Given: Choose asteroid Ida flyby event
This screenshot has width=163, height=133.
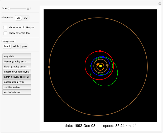Looking at the screenshot, I should 17,82.
